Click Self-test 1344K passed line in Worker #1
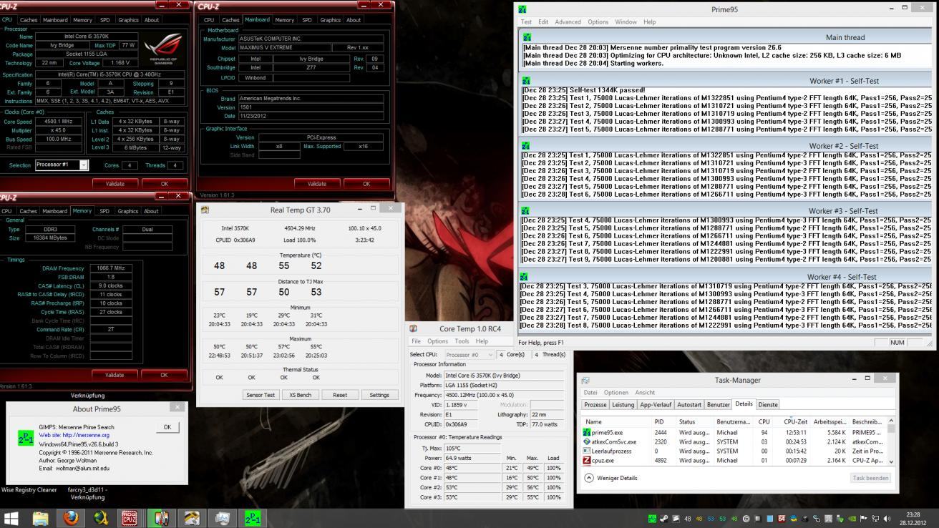This screenshot has width=939, height=528. [584, 90]
